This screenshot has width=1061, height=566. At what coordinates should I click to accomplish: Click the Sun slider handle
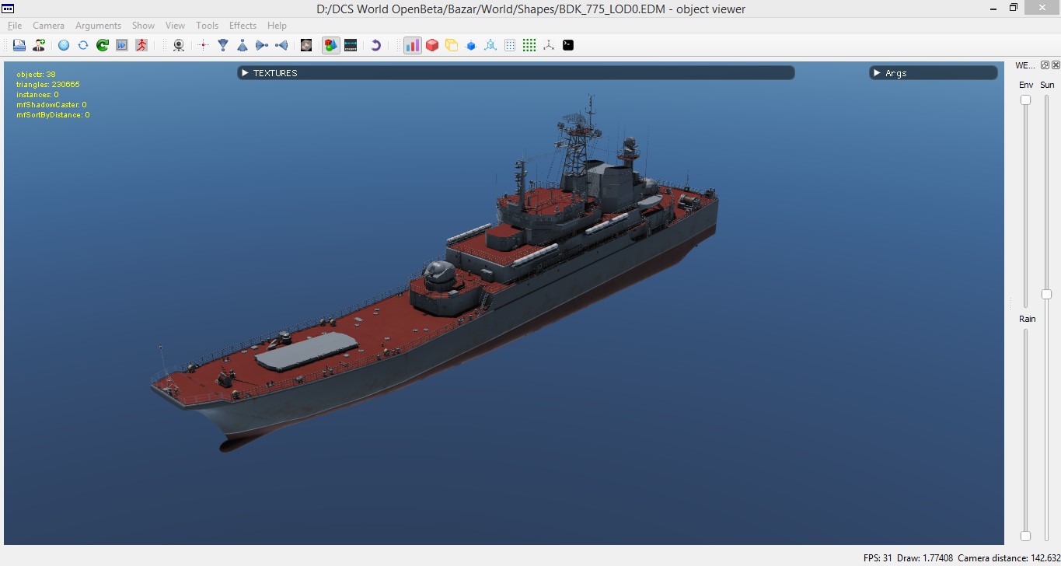tap(1047, 294)
